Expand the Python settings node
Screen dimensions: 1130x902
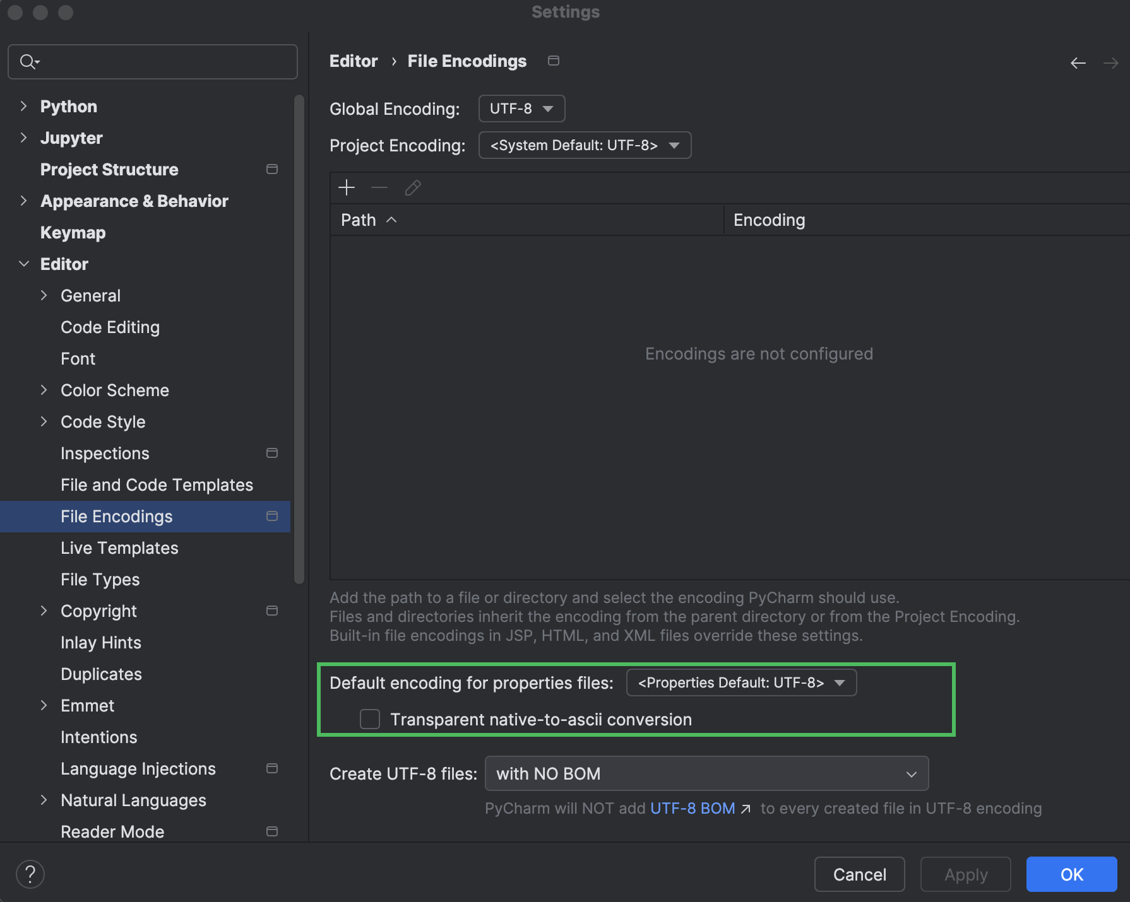pos(23,106)
